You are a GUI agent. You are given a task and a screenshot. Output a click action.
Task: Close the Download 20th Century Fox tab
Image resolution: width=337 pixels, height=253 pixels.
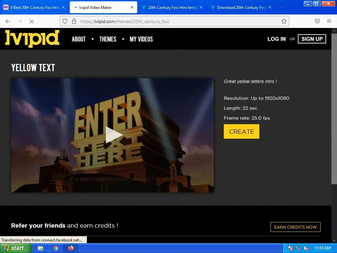click(x=270, y=7)
